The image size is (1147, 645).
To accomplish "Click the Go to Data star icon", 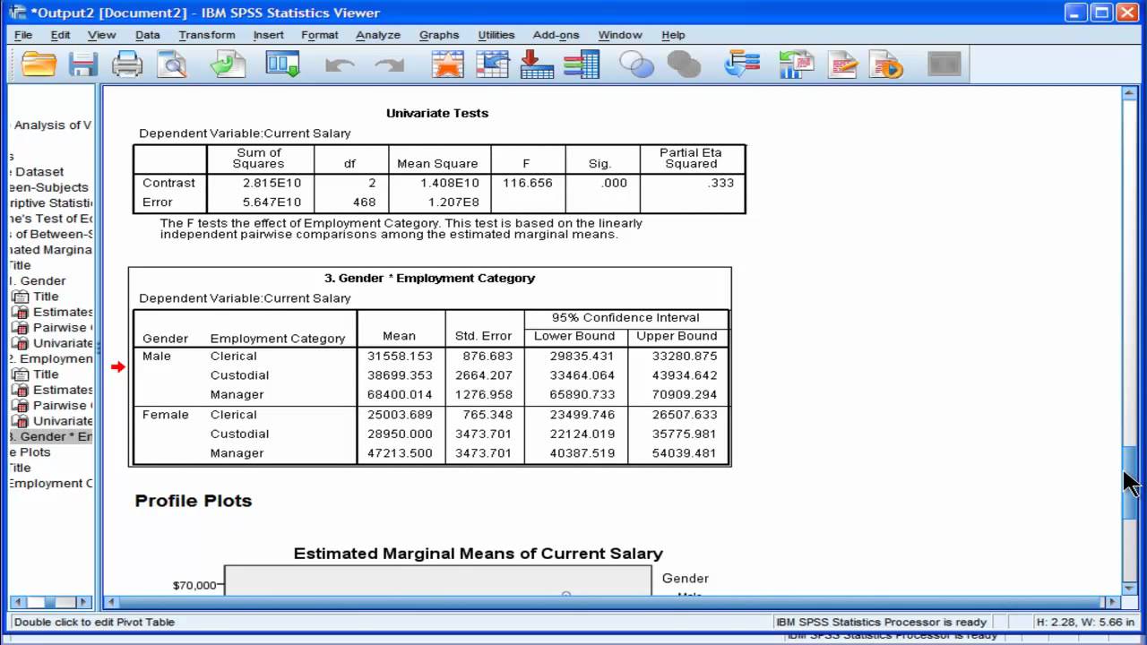I will point(447,65).
